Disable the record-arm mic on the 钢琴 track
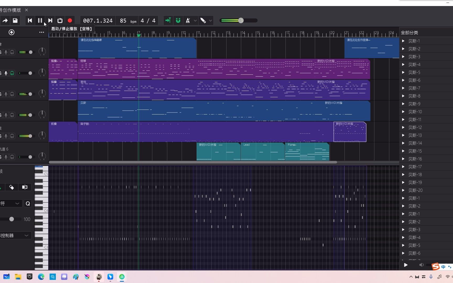Screen dimensions: 453x283 pyautogui.click(x=6, y=73)
